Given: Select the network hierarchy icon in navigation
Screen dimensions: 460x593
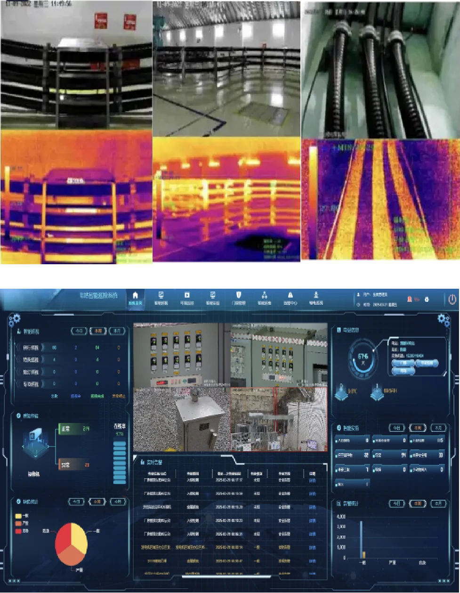Looking at the screenshot, I should point(264,295).
